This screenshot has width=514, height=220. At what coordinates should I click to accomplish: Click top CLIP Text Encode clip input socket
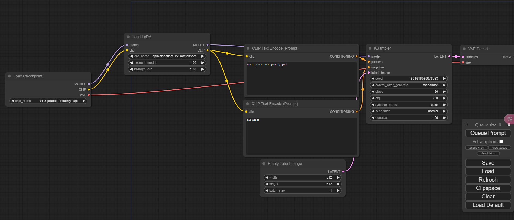tap(247, 56)
